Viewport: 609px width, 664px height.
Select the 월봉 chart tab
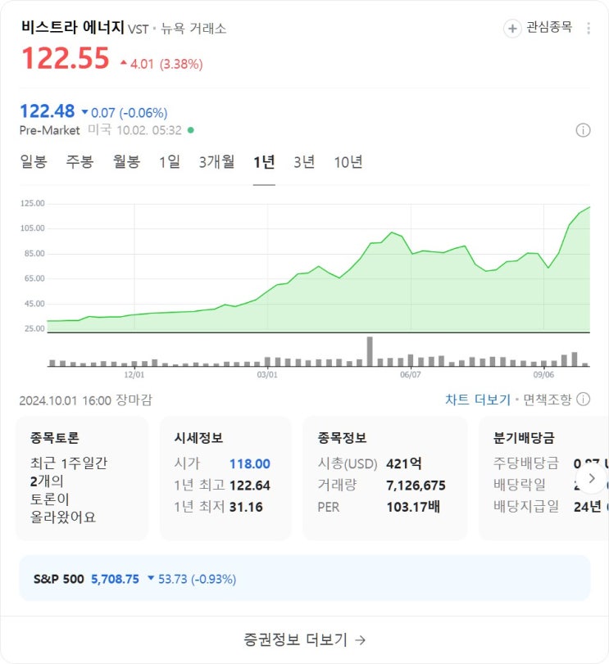(x=126, y=162)
